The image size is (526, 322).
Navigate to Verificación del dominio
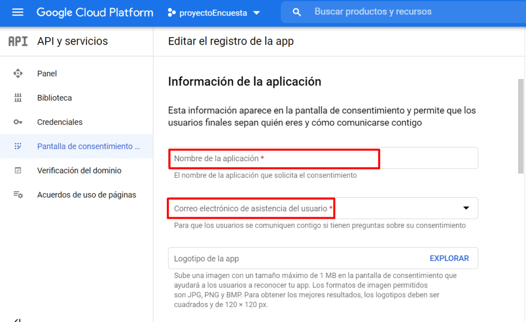point(77,171)
